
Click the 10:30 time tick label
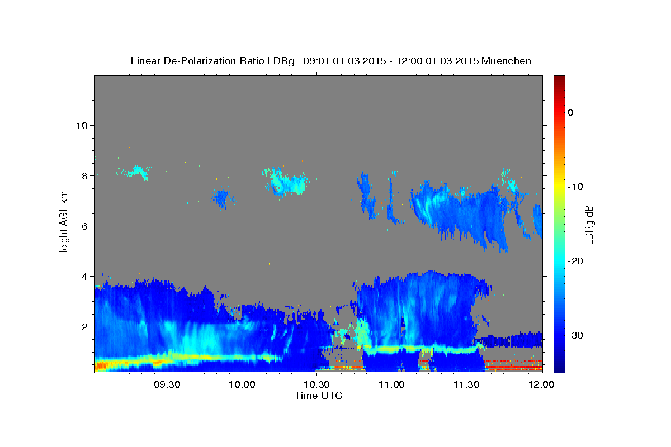click(316, 384)
